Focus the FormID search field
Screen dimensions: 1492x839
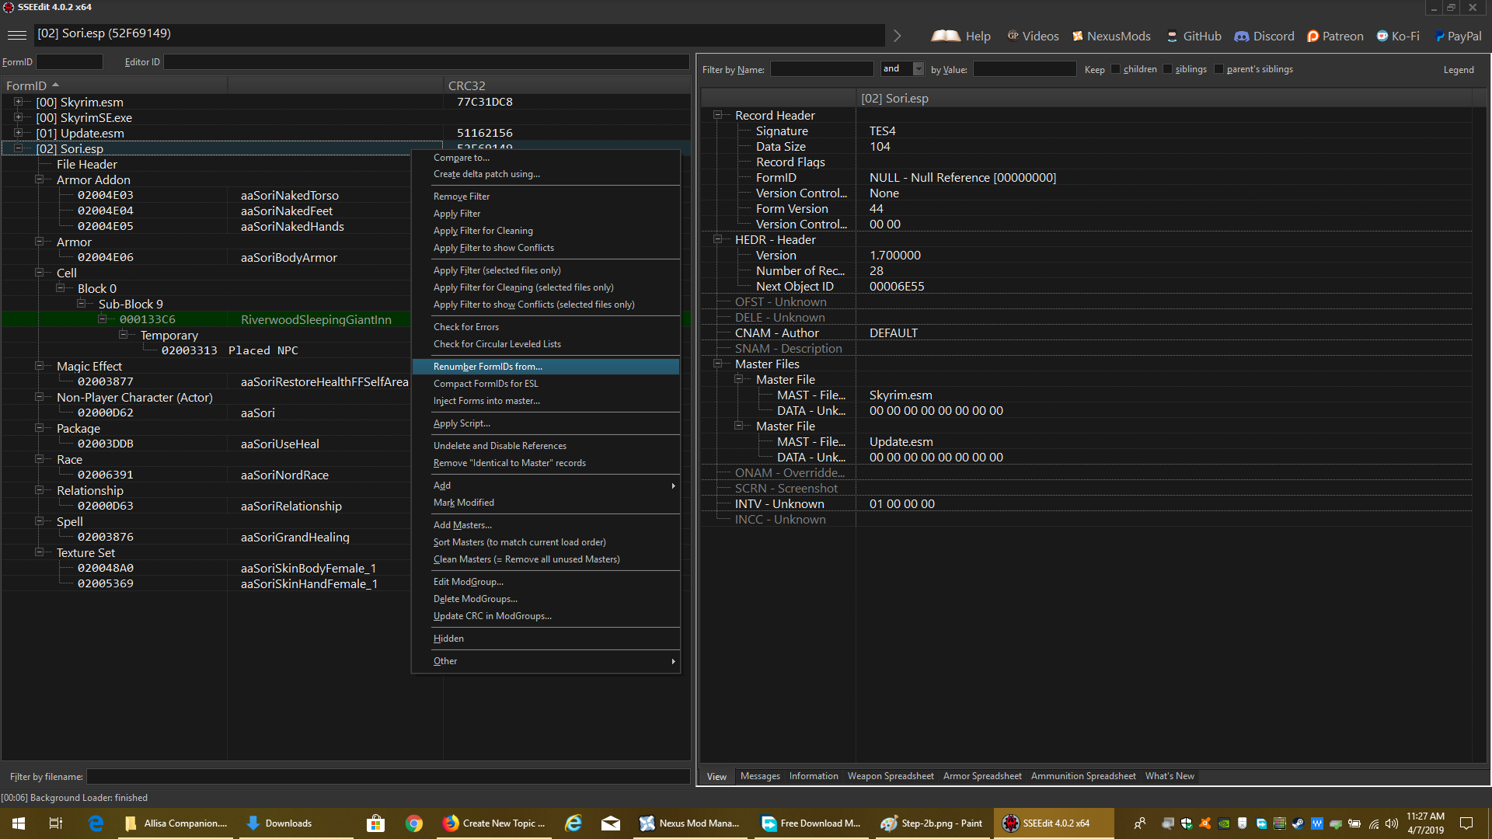pos(69,62)
